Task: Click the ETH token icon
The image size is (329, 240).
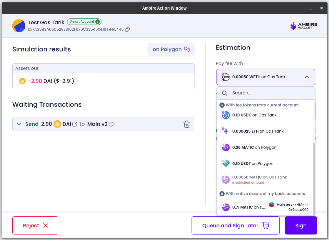Action: (226, 131)
